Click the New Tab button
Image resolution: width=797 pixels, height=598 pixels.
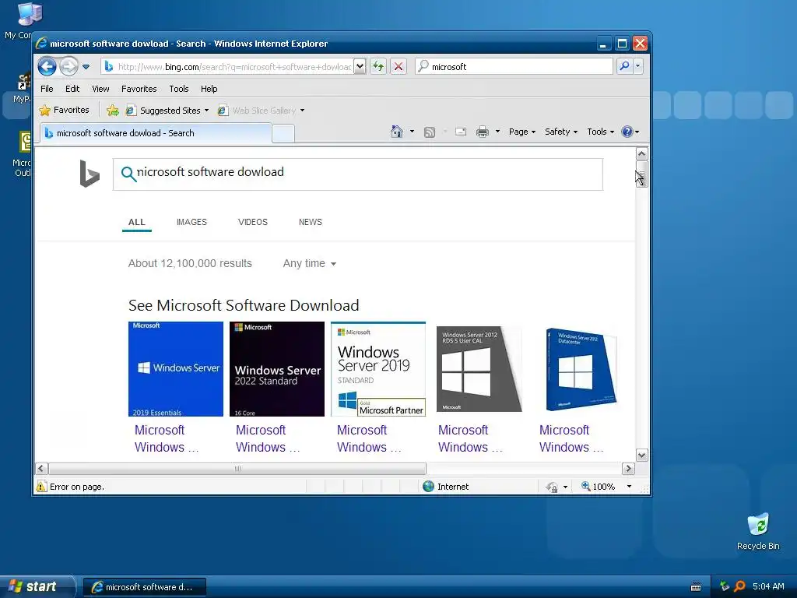[283, 133]
